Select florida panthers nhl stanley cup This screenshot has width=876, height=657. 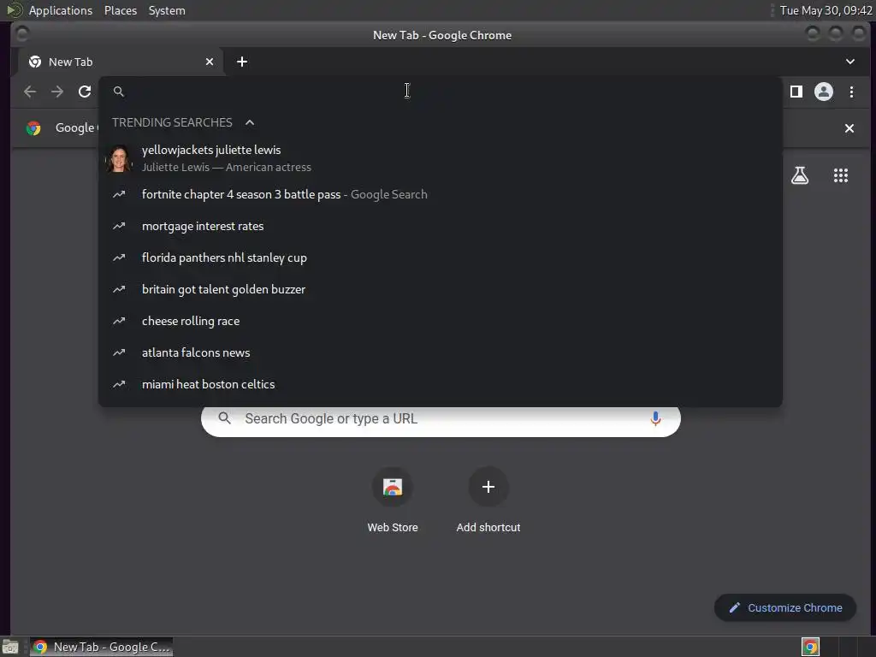[x=441, y=257]
